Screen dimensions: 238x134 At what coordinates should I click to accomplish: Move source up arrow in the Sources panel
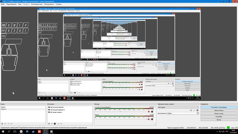click(x=58, y=124)
